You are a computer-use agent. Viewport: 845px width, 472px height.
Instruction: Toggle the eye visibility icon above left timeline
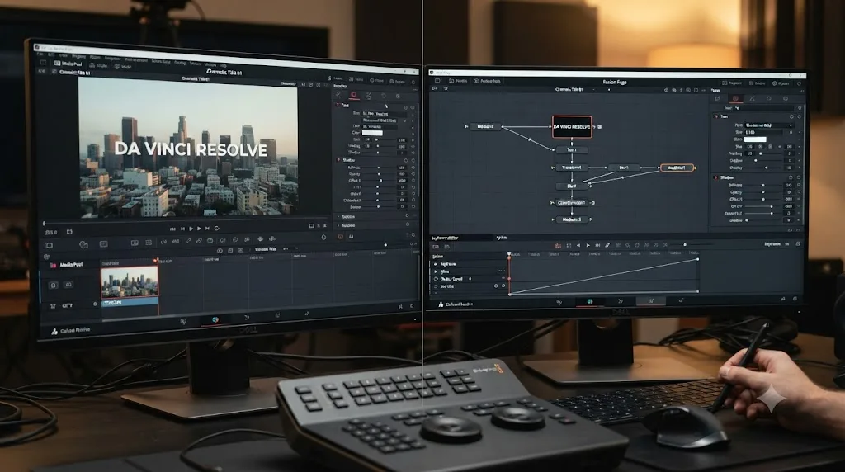point(220,251)
